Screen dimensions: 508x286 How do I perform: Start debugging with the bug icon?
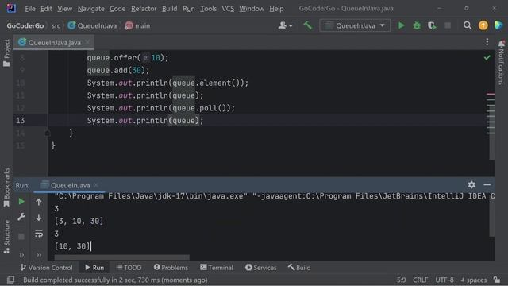(x=417, y=25)
